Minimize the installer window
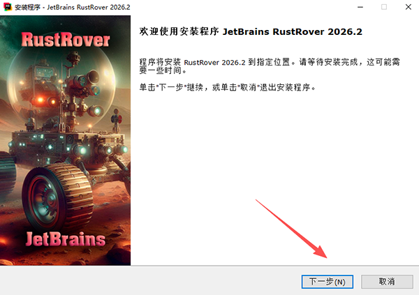Screen dimensions: 419x295 point(360,7)
